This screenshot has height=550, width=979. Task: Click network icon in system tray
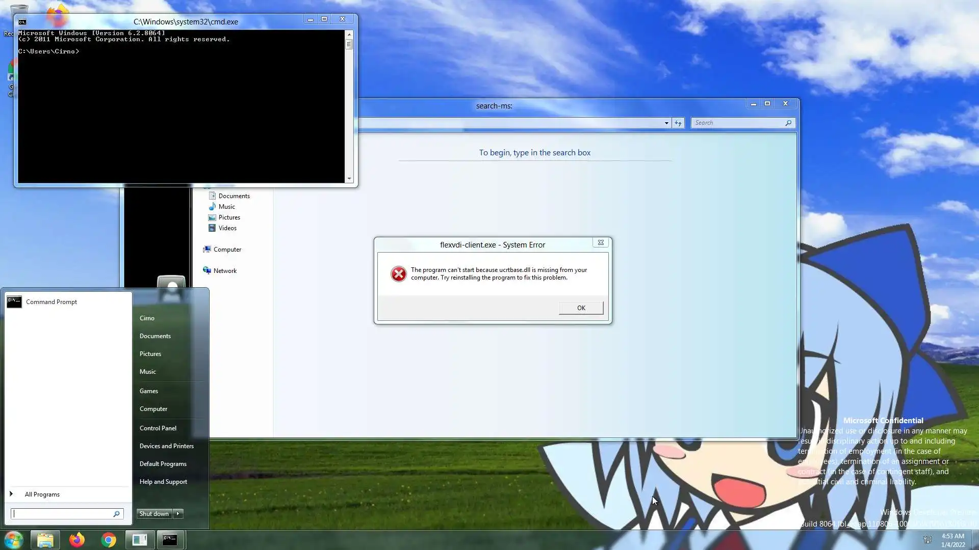pyautogui.click(x=928, y=539)
